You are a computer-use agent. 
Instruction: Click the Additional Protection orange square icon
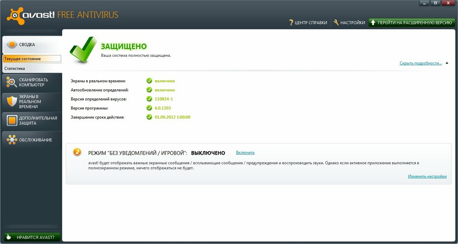point(12,121)
